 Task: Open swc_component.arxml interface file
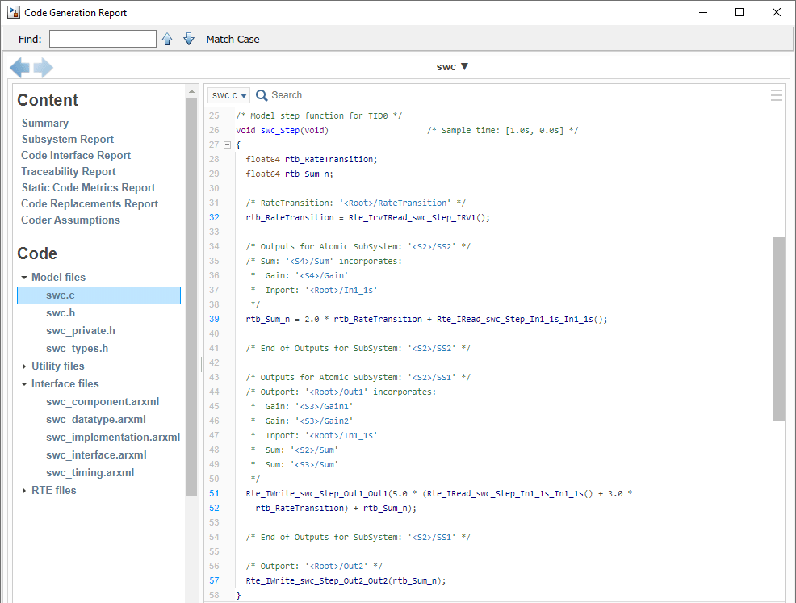tap(102, 402)
